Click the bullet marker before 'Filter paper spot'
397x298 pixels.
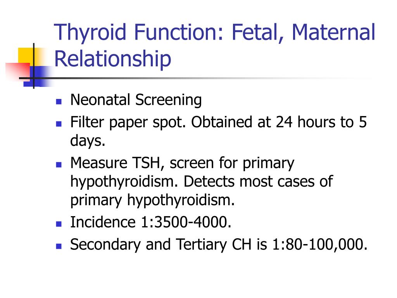[x=59, y=124]
